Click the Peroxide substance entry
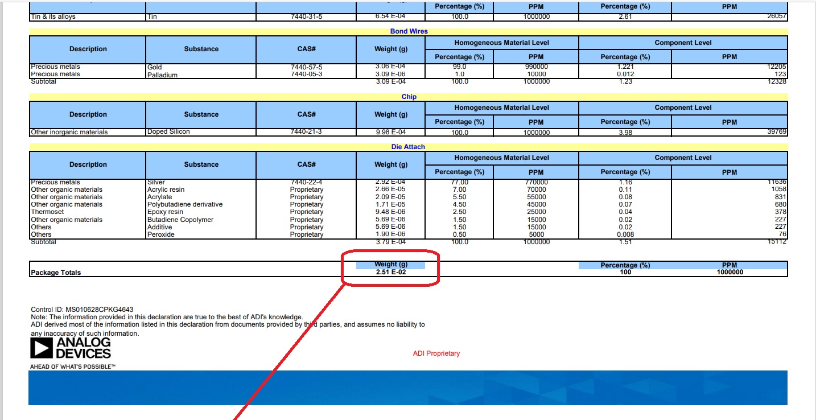This screenshot has height=420, width=816. tap(160, 234)
